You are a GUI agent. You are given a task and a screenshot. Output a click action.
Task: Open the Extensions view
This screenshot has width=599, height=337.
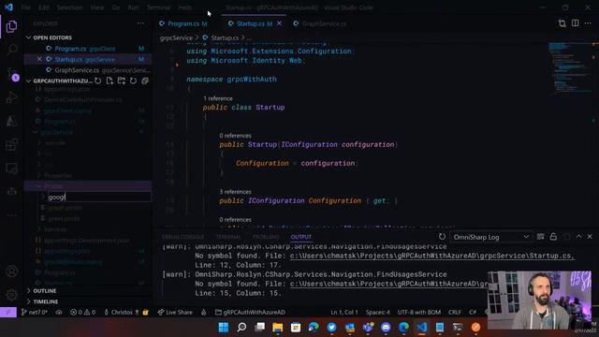11,145
